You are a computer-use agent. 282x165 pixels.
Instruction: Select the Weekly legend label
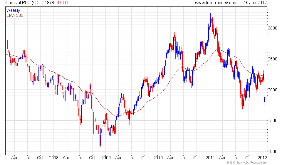[13, 10]
